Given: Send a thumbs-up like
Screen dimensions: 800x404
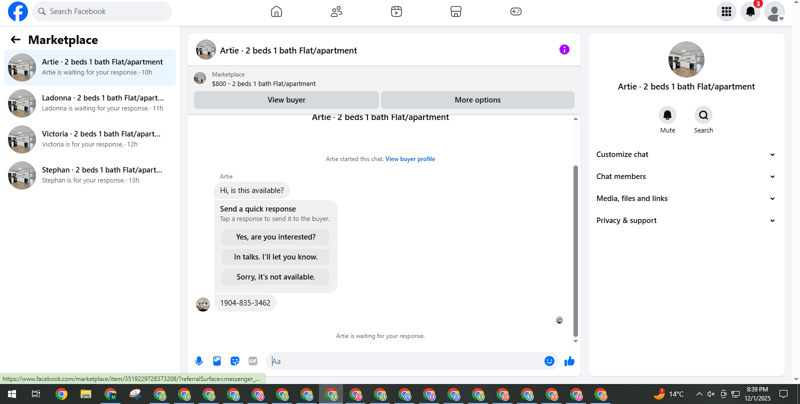Looking at the screenshot, I should click(x=569, y=361).
